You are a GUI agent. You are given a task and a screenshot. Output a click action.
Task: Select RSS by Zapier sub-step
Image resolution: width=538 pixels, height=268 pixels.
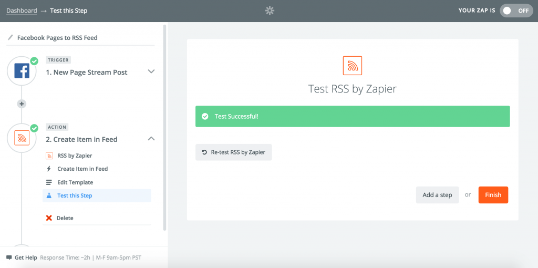pyautogui.click(x=75, y=156)
